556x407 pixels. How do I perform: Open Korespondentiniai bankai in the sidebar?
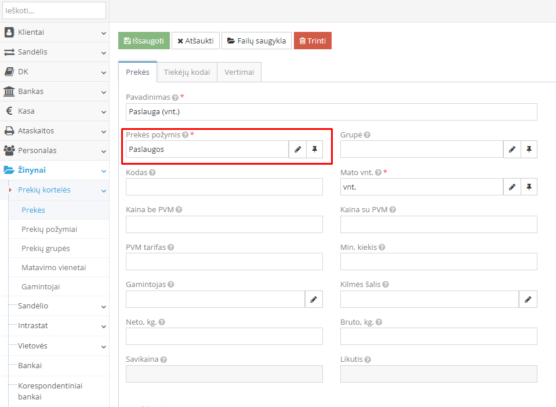50,391
